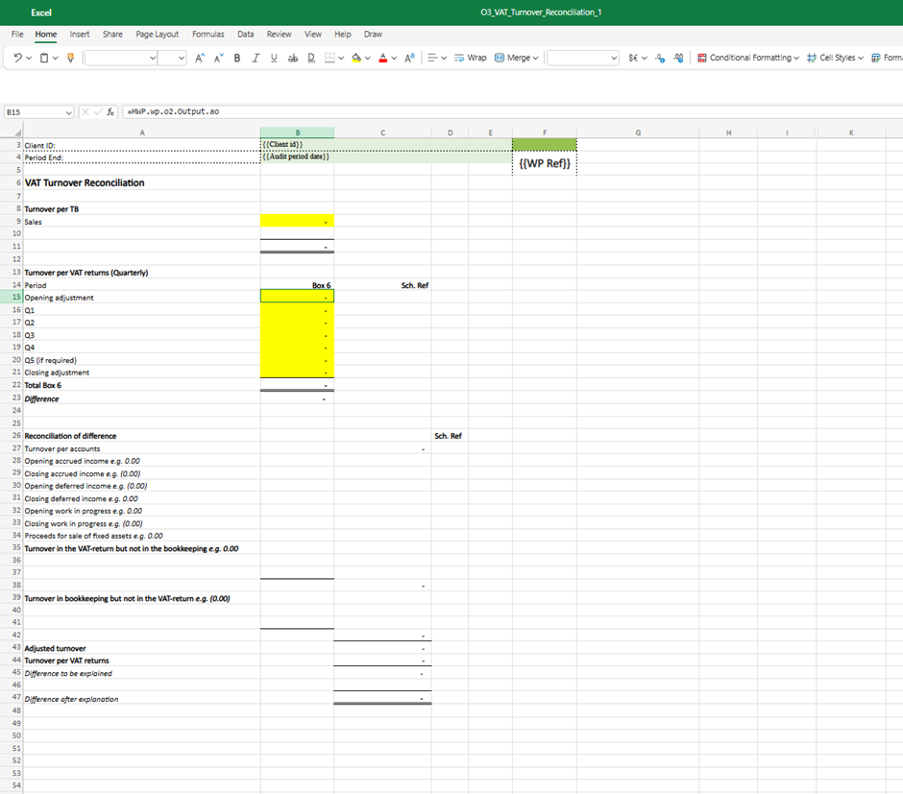Select the yellow Sales value cell in row 9
Screen dimensions: 903x794
[297, 222]
